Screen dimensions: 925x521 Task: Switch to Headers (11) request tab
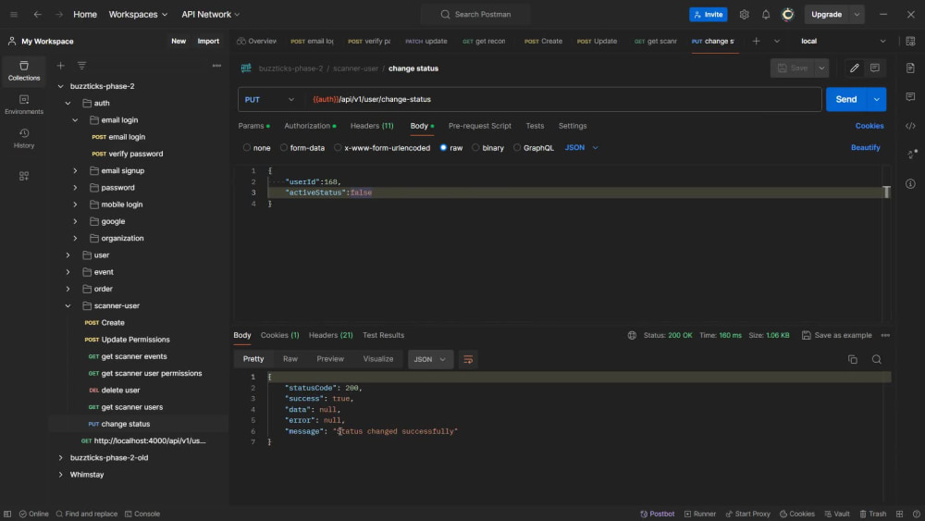(372, 126)
